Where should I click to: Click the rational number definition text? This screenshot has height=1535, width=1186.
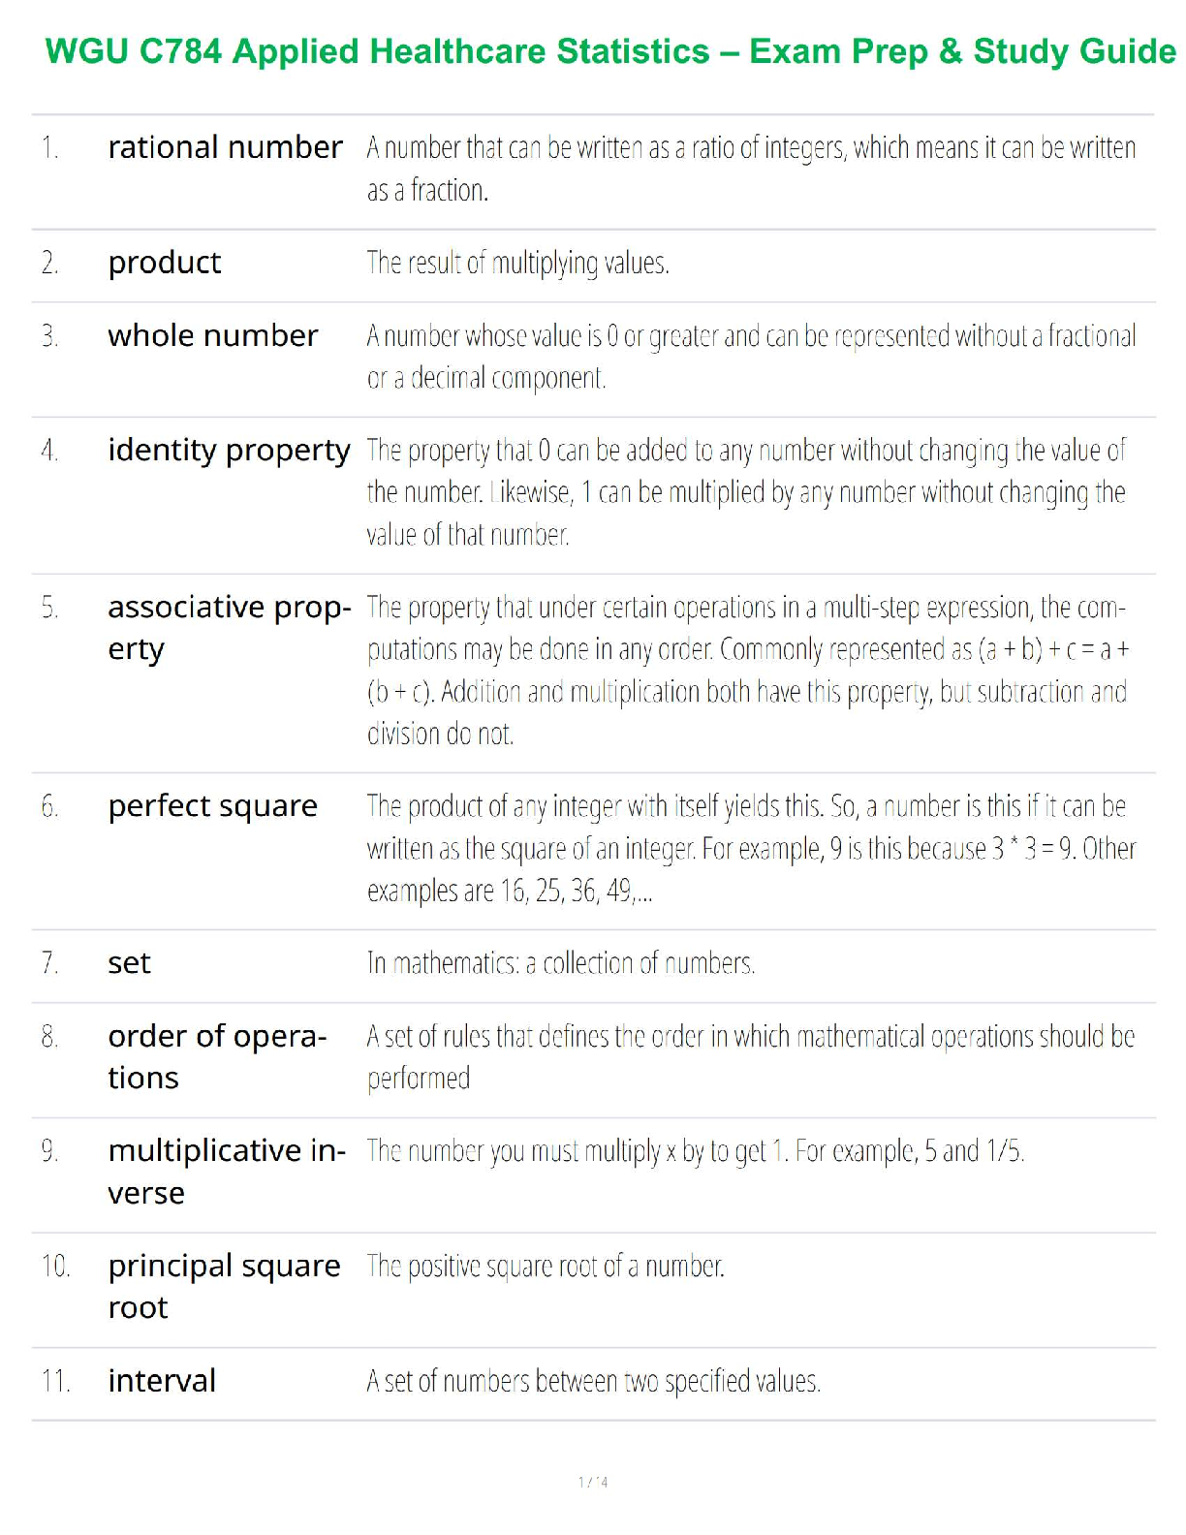pos(750,169)
